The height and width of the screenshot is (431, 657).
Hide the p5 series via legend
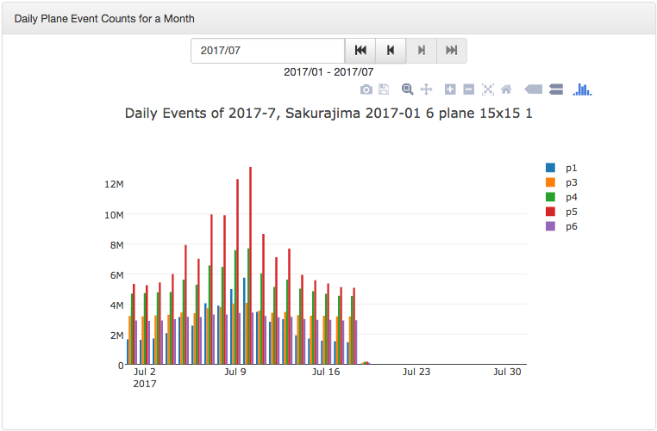[x=570, y=212]
